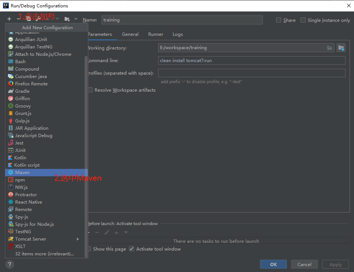
Task: Enable Resolve Workspace artifacts
Action: (89, 89)
